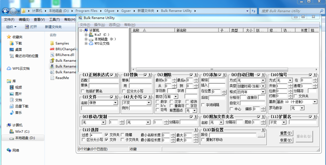Open 查看(V) menu in Explorer window
Viewport: 326px width, 165px height.
click(x=39, y=19)
